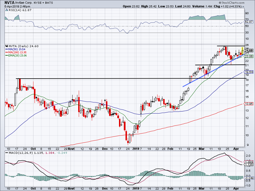The width and height of the screenshot is (255, 191).
Task: Click the candlestick icon beside NVTA (Daily) legend
Action: 7,46
